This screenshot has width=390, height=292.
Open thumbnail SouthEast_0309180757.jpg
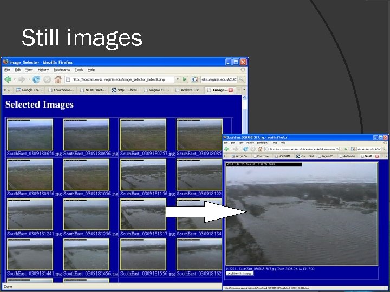tap(143, 134)
